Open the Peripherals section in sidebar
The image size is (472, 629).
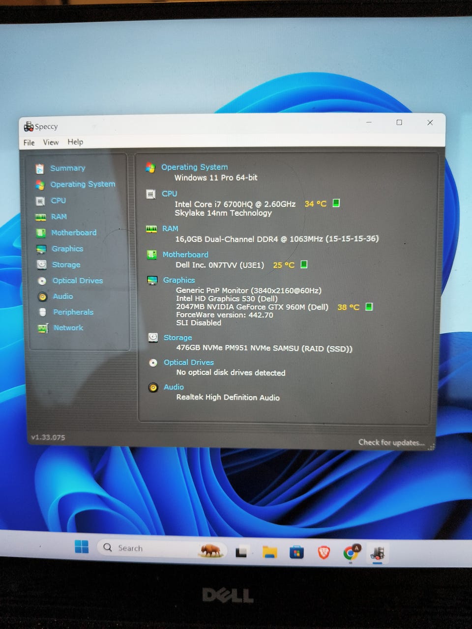(73, 312)
